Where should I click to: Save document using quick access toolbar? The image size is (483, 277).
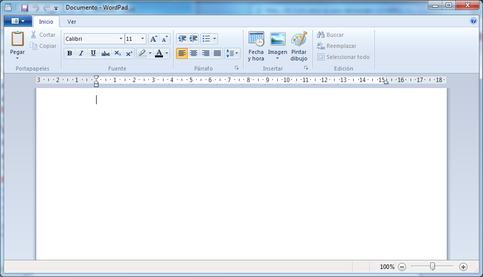(x=24, y=8)
